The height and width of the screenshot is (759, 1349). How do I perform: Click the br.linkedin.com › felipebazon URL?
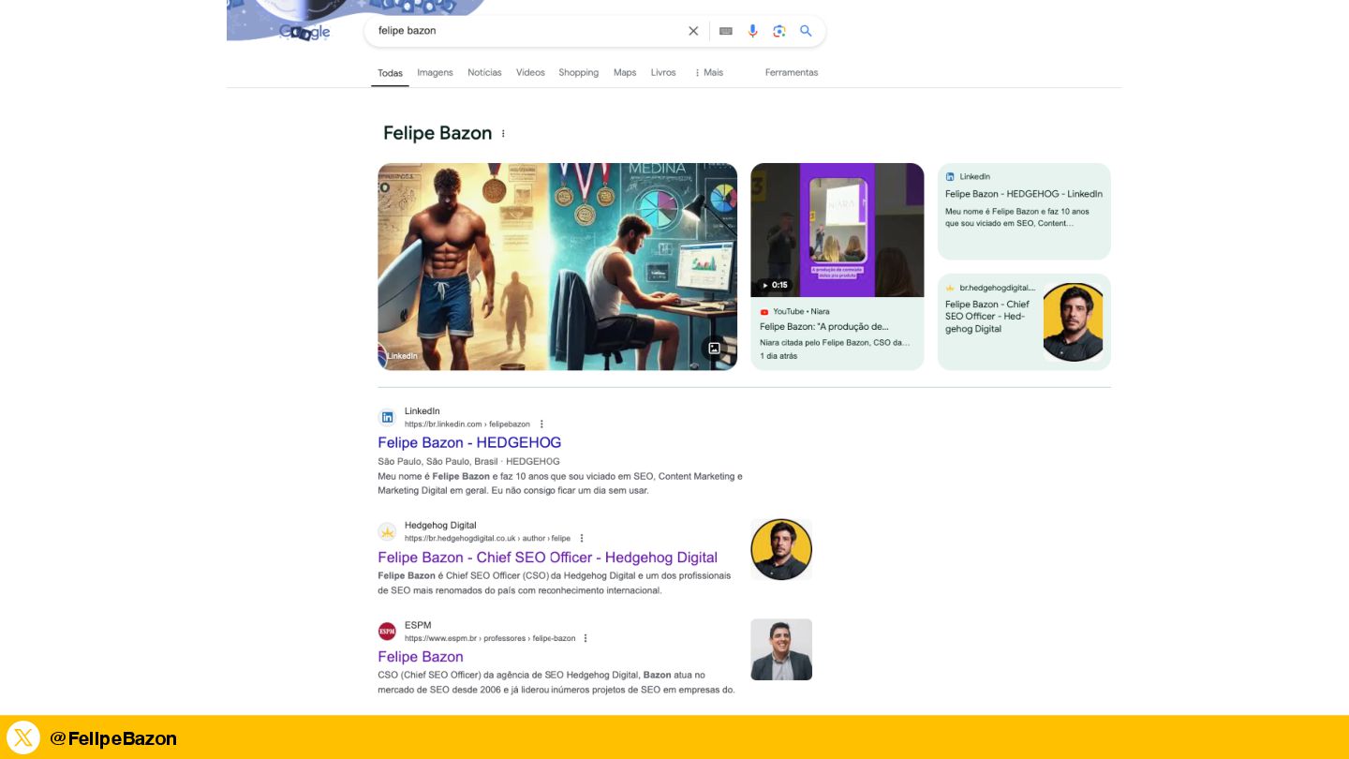coord(467,424)
